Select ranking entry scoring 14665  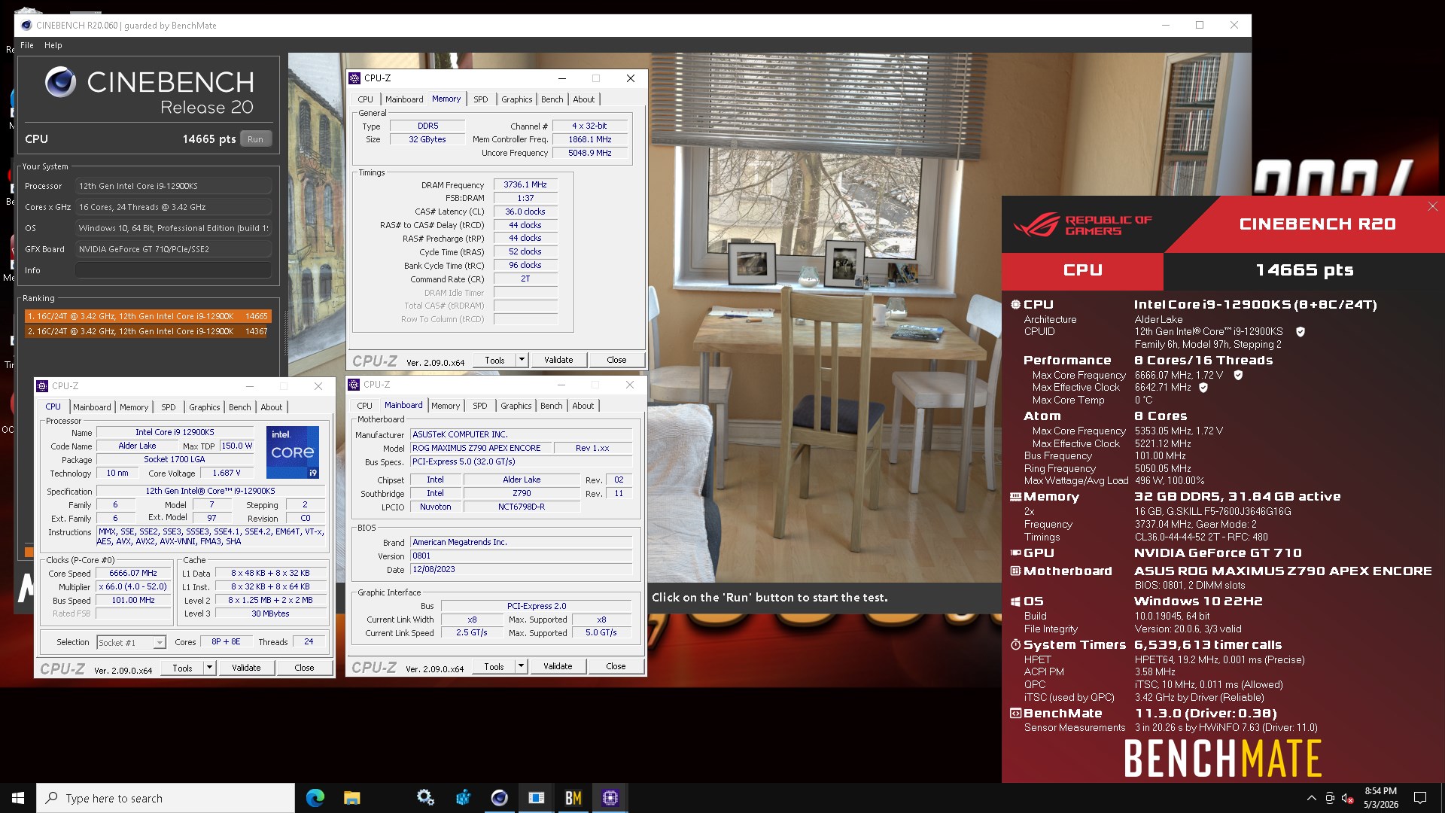coord(148,317)
